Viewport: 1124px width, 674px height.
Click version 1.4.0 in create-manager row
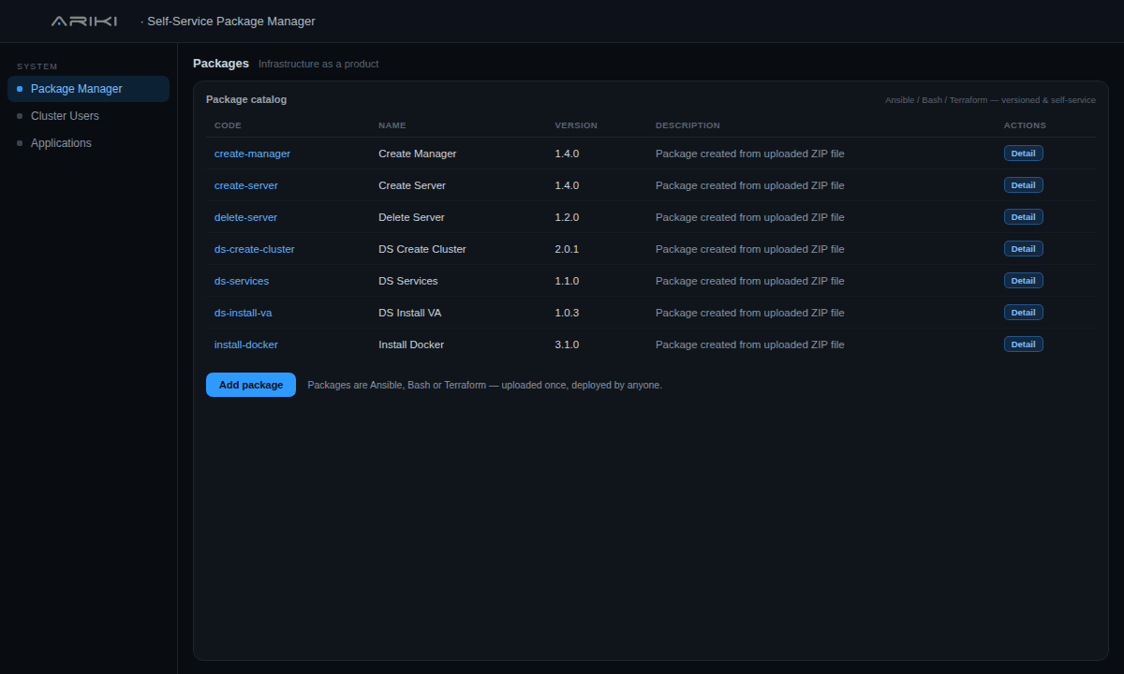[x=567, y=154]
